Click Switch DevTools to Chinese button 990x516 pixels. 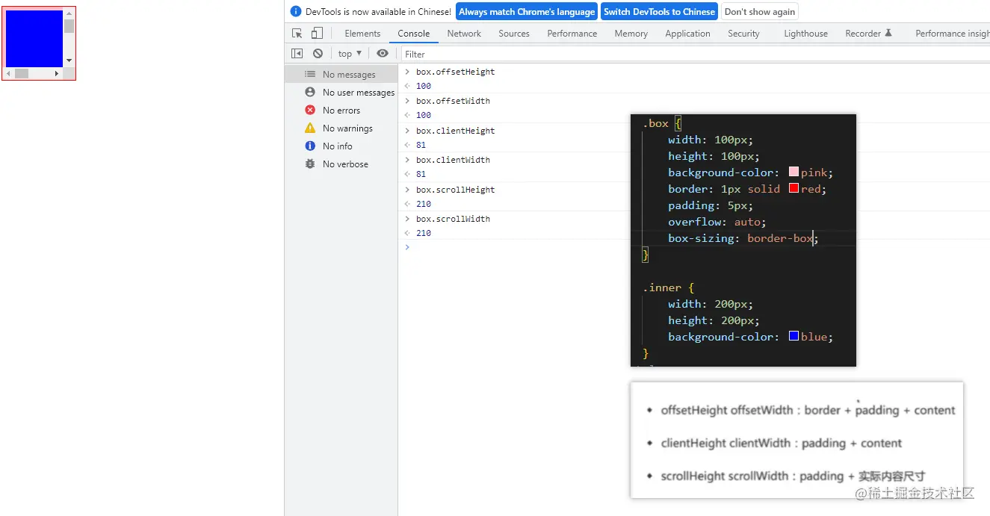pyautogui.click(x=659, y=11)
